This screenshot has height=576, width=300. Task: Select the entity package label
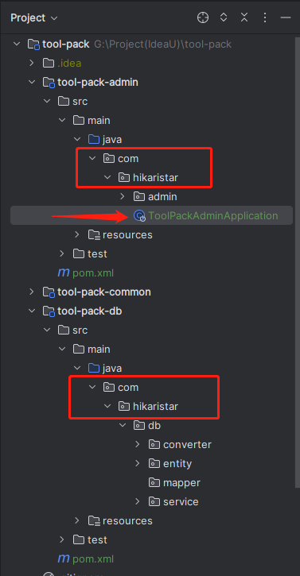[x=177, y=464]
